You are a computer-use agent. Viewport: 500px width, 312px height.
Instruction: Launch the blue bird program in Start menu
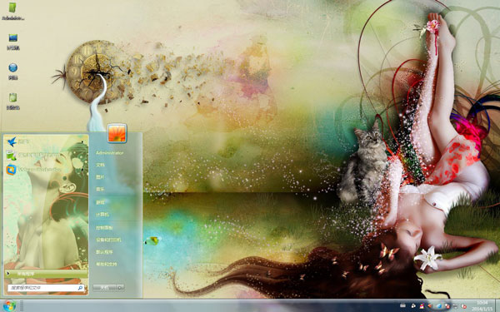point(46,141)
